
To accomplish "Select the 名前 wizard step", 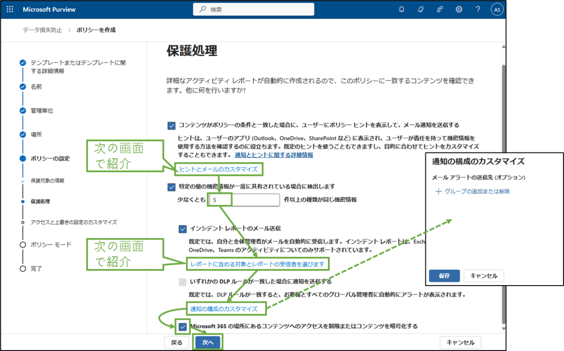I will (x=37, y=87).
